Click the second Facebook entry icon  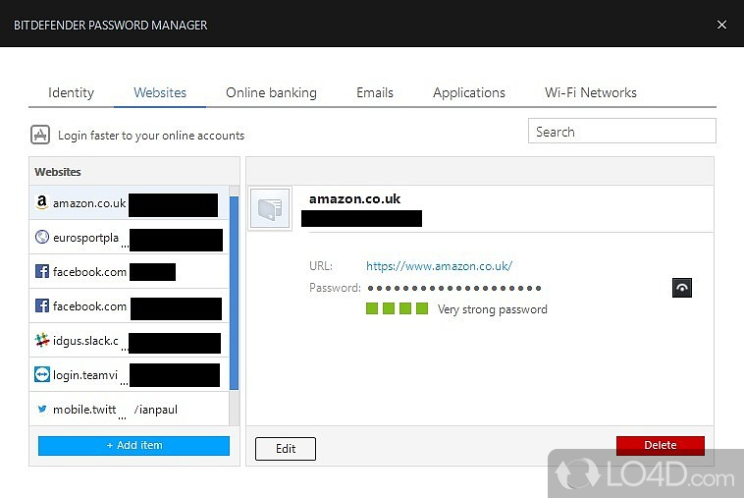[x=42, y=305]
